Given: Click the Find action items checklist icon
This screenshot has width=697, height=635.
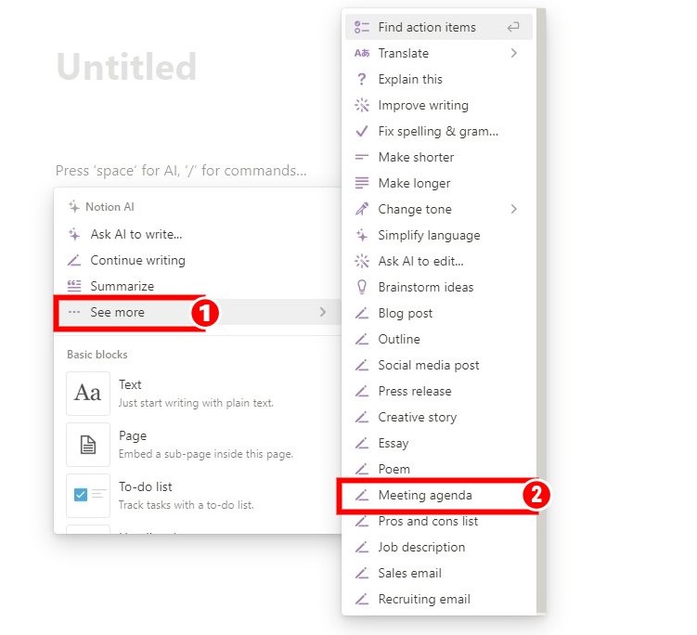Looking at the screenshot, I should [x=362, y=28].
